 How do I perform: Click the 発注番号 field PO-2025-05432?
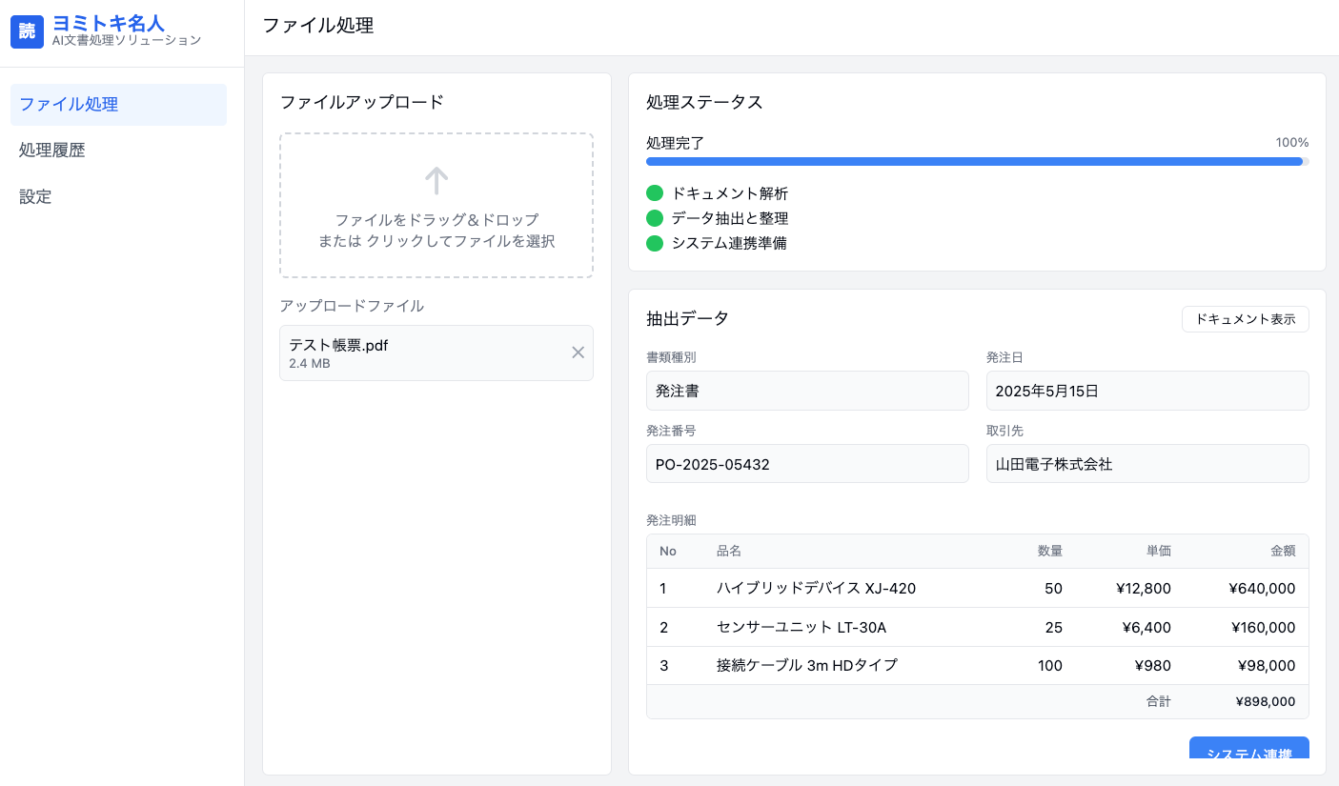pyautogui.click(x=807, y=464)
